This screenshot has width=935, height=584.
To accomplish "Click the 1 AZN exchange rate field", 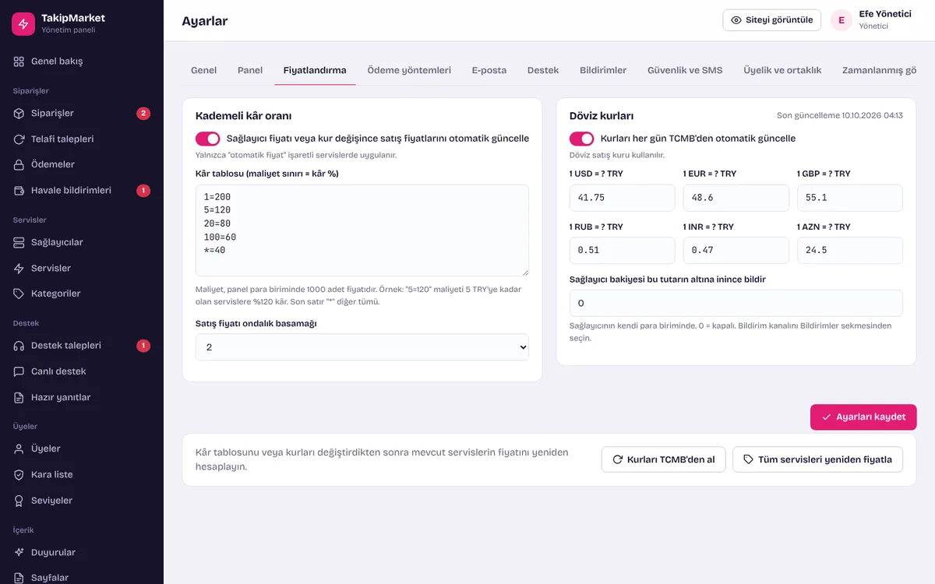I will click(x=850, y=251).
